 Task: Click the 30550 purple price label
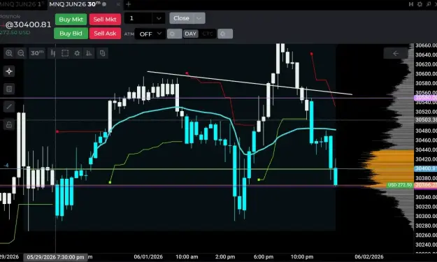(x=425, y=98)
